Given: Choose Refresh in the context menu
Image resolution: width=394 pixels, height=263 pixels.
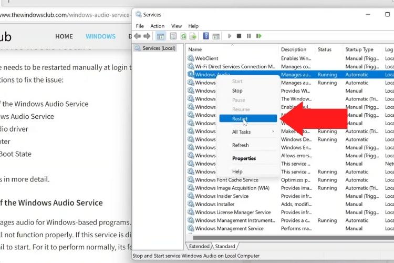Looking at the screenshot, I should [x=248, y=145].
